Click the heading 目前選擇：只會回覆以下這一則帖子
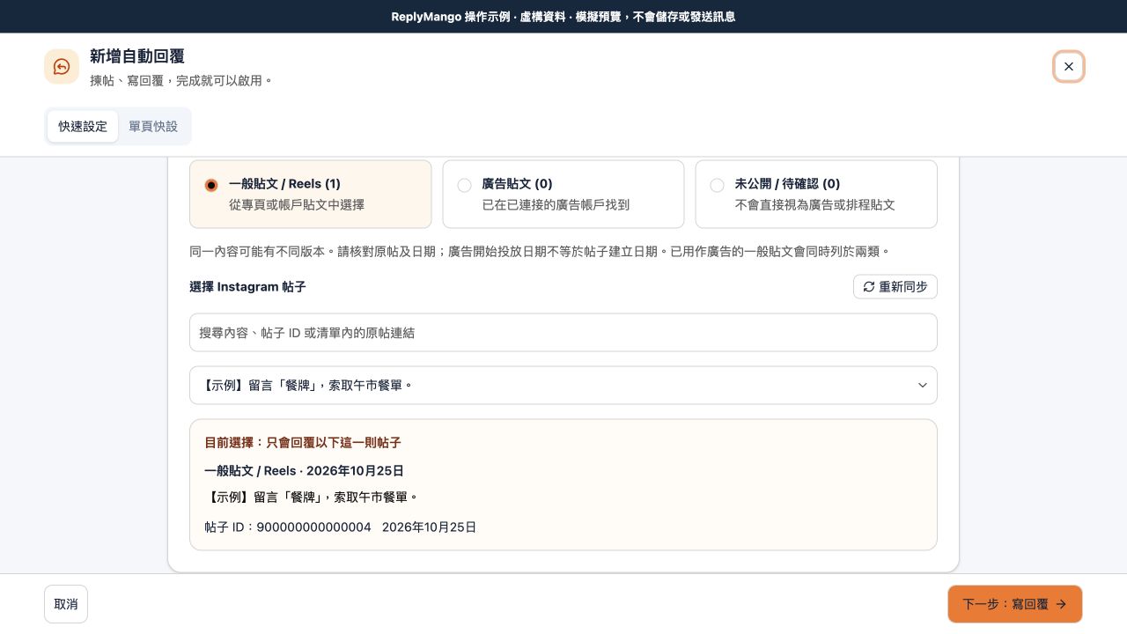This screenshot has height=634, width=1127. pyautogui.click(x=303, y=443)
